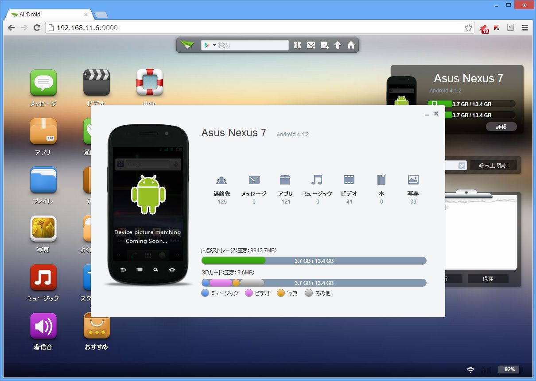Open the Chrome menu hamburger button

click(525, 27)
